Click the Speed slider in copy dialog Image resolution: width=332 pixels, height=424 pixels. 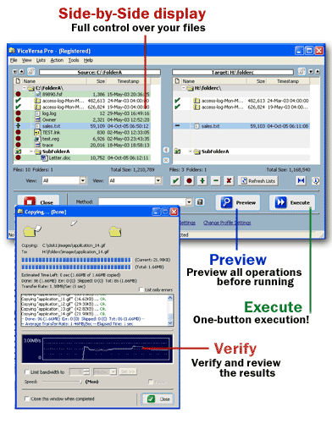(62, 382)
